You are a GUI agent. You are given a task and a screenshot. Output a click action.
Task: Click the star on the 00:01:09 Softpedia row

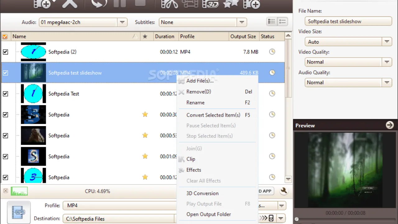click(x=145, y=156)
